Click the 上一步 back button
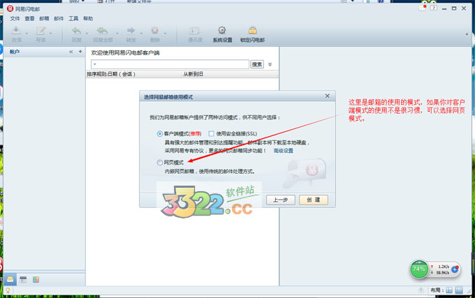Screen dimensions: 475x298 tap(281, 200)
